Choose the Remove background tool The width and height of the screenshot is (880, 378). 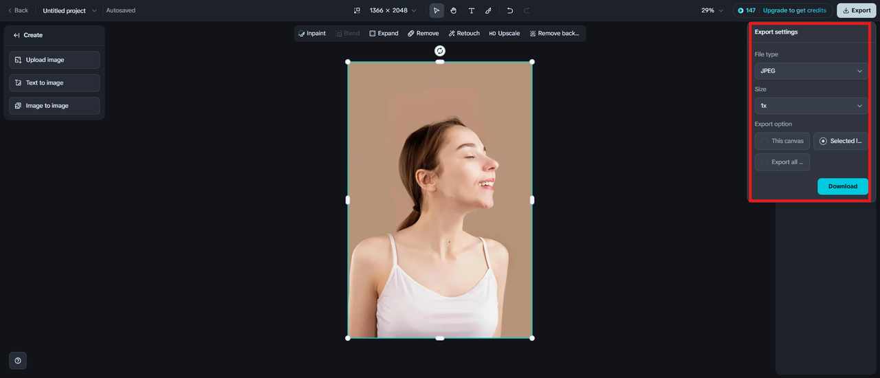554,33
